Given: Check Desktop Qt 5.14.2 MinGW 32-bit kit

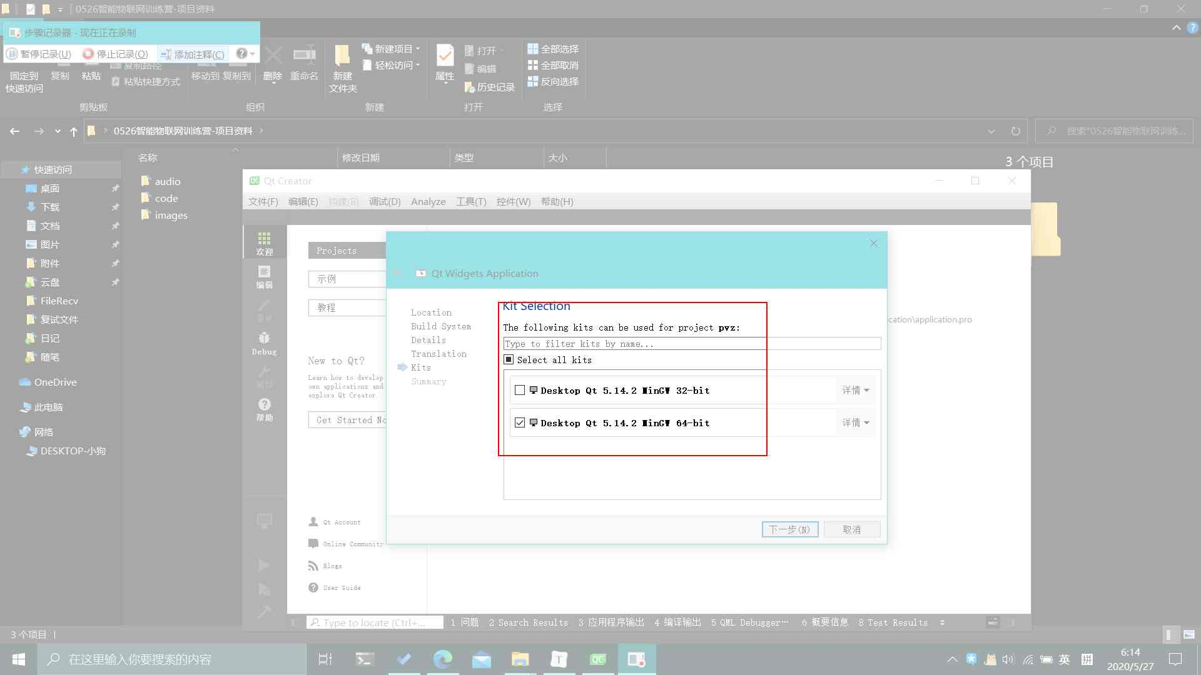Looking at the screenshot, I should click(520, 390).
